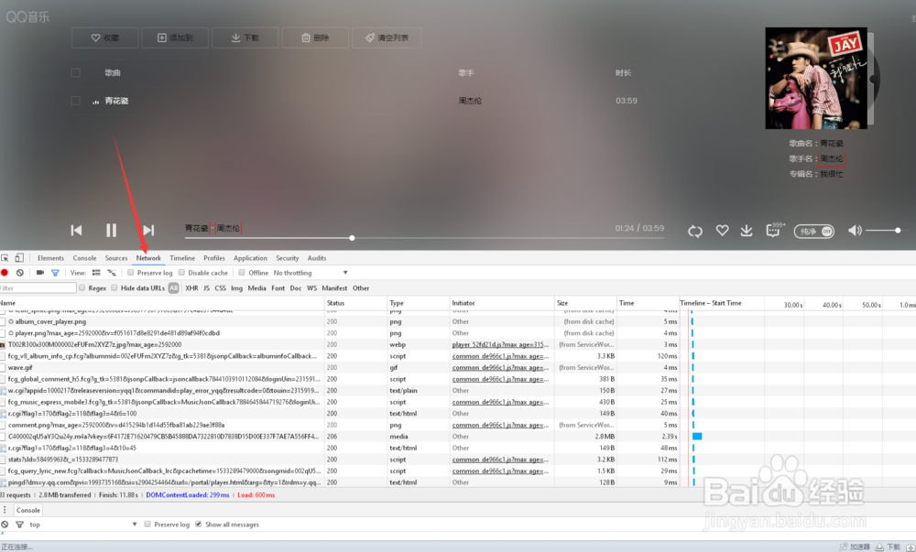The width and height of the screenshot is (916, 552).
Task: Open Timeline – Start Time column header
Action: pyautogui.click(x=711, y=303)
